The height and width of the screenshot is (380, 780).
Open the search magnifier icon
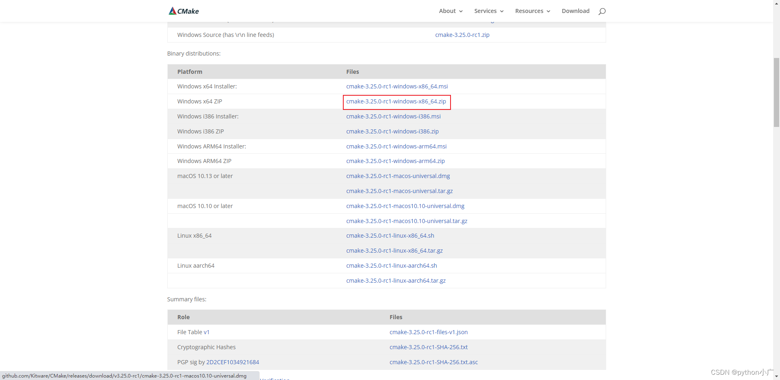(602, 11)
